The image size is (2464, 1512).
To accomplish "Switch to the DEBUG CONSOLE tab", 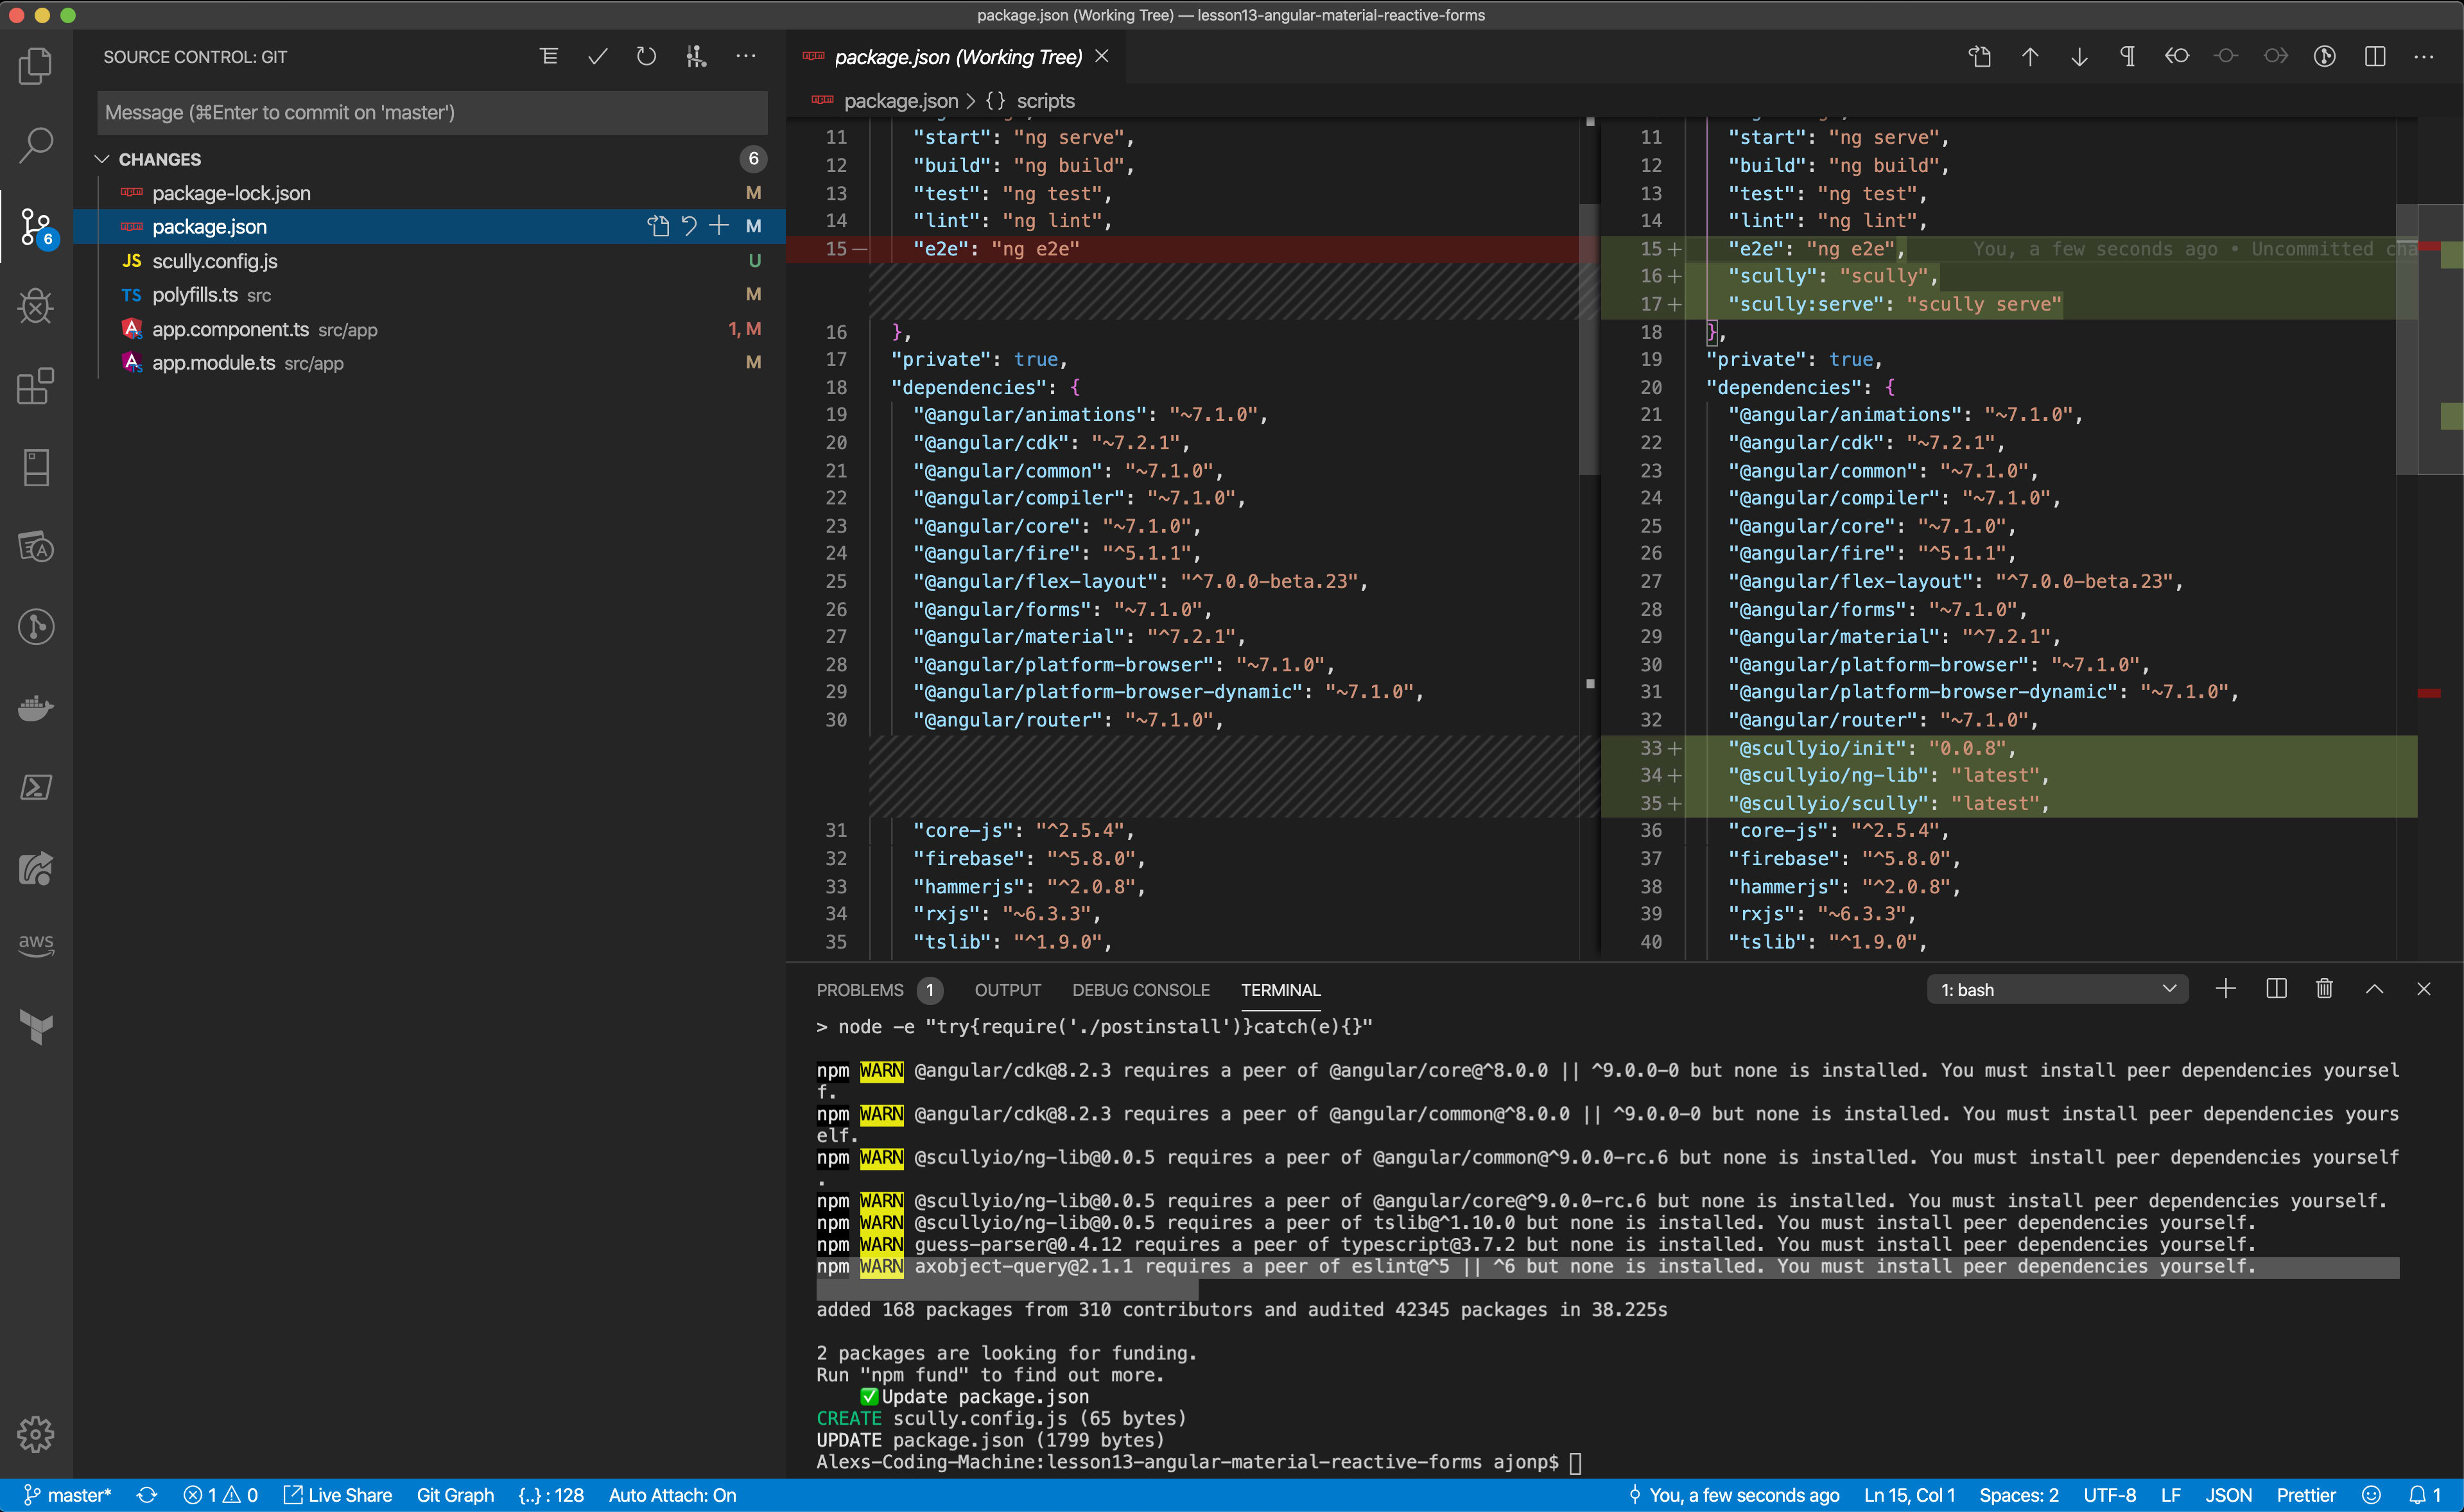I will tap(1140, 990).
